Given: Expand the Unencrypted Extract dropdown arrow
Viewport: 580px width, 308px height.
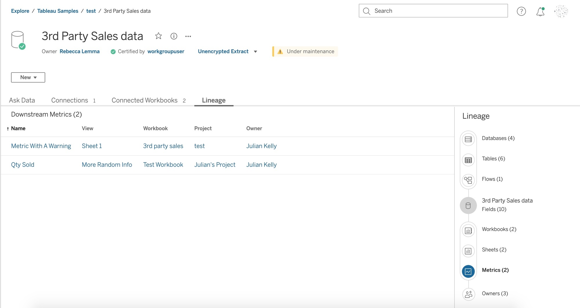Looking at the screenshot, I should click(x=255, y=52).
